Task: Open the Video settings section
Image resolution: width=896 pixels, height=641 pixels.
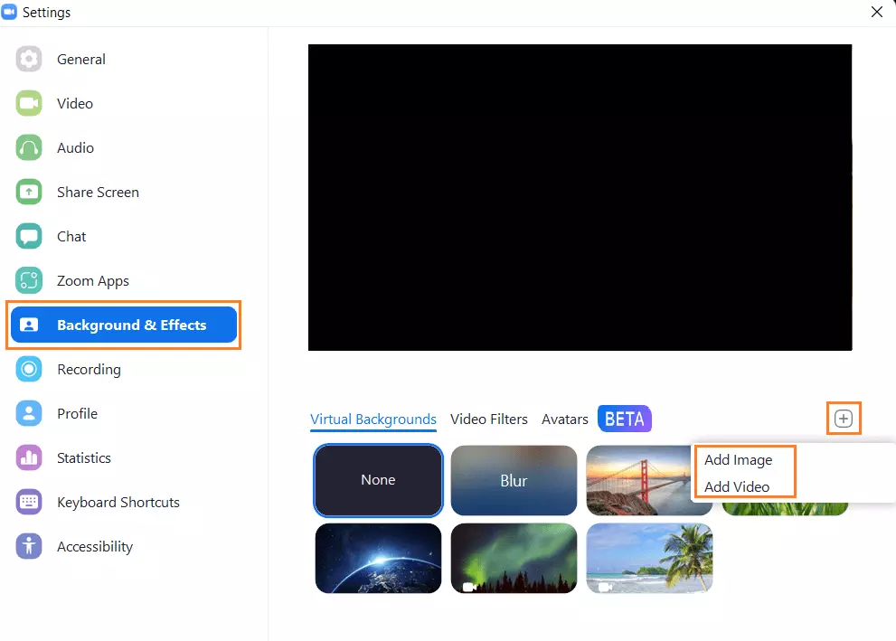Action: (74, 103)
